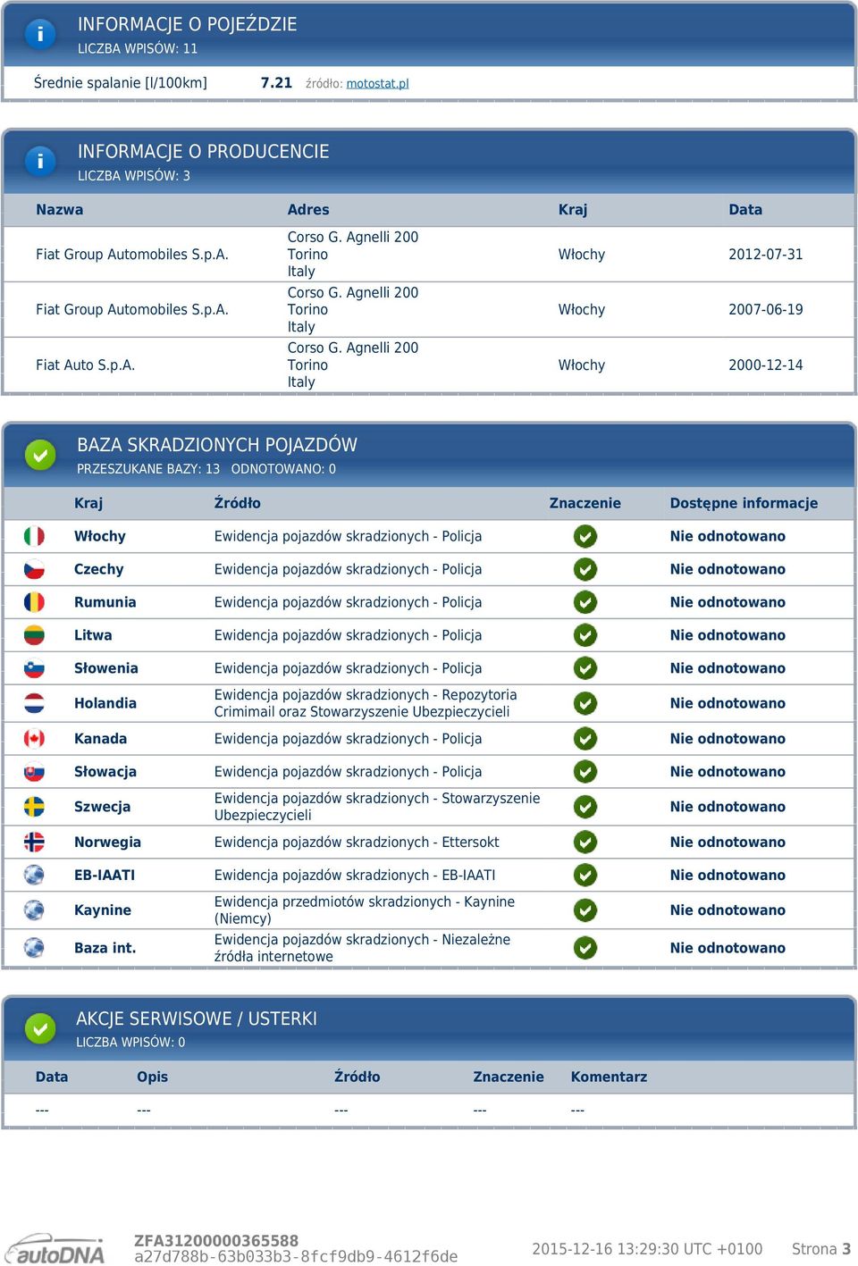This screenshot has width=858, height=1266.
Task: Click the check mark in Czechy row
Action: [x=585, y=569]
